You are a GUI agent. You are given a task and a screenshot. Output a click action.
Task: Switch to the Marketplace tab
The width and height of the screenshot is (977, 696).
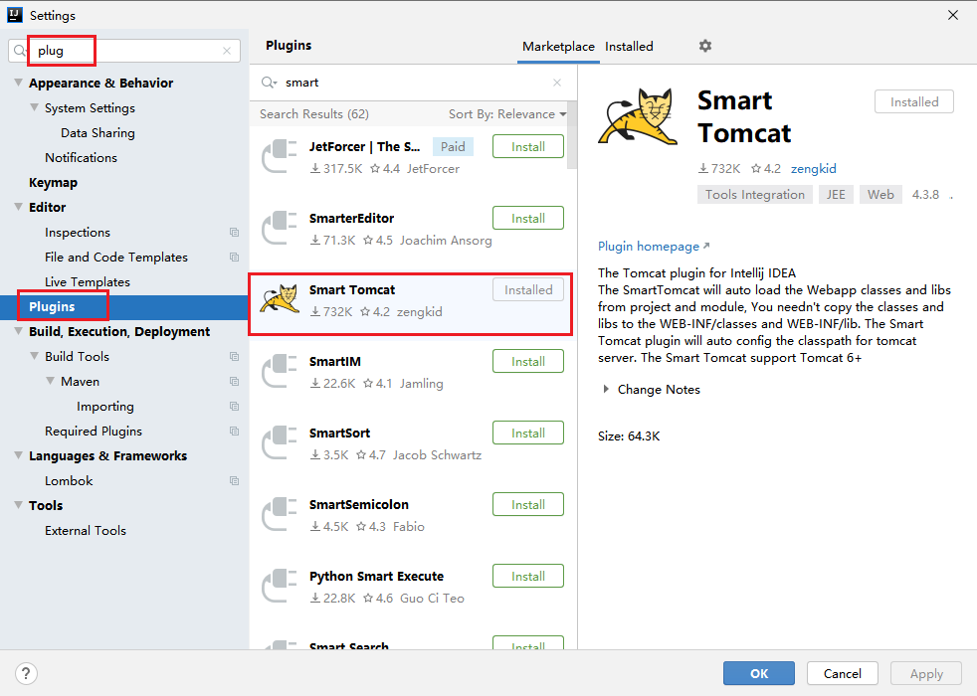pos(558,47)
